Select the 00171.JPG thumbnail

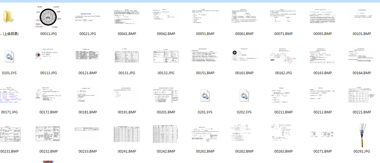click(9, 95)
